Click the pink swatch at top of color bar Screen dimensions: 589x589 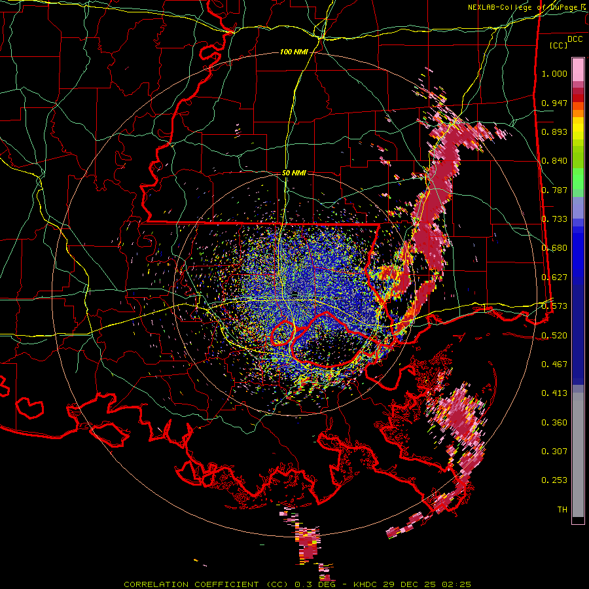578,69
